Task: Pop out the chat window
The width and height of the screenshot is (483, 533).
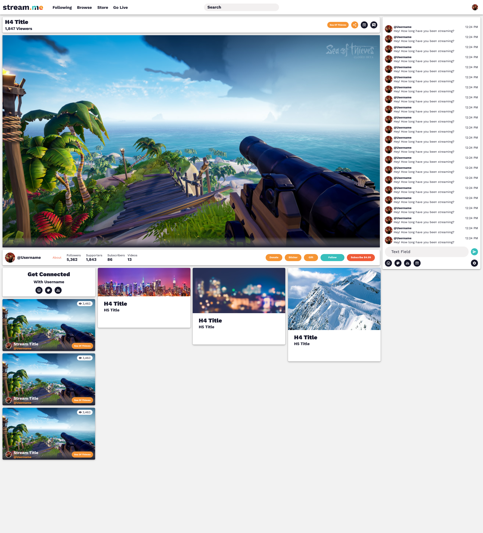Action: (x=417, y=263)
